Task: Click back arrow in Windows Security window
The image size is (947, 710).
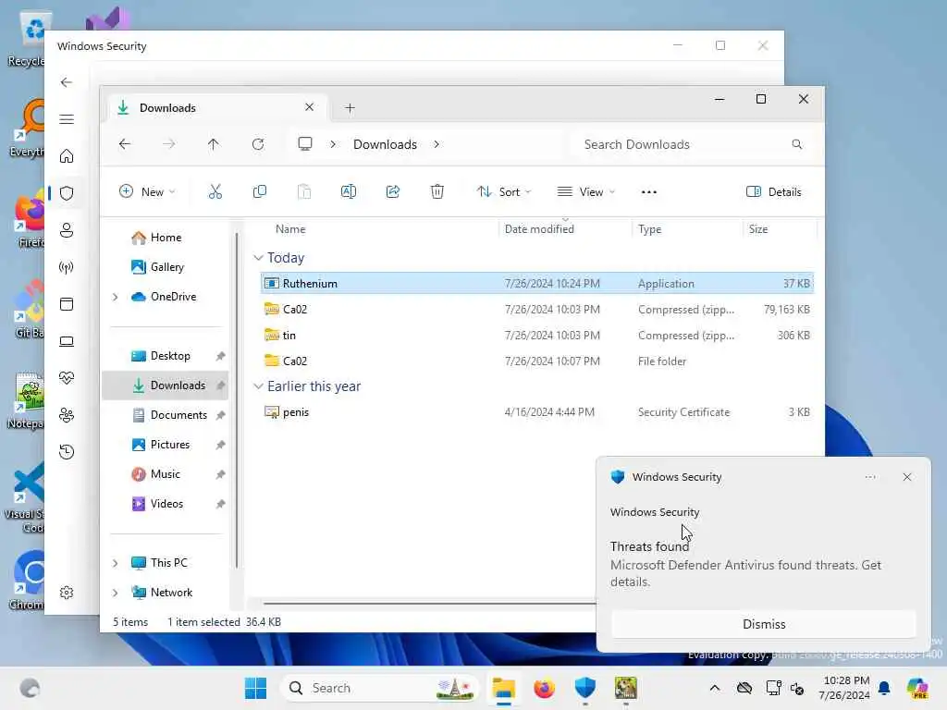Action: 67,82
